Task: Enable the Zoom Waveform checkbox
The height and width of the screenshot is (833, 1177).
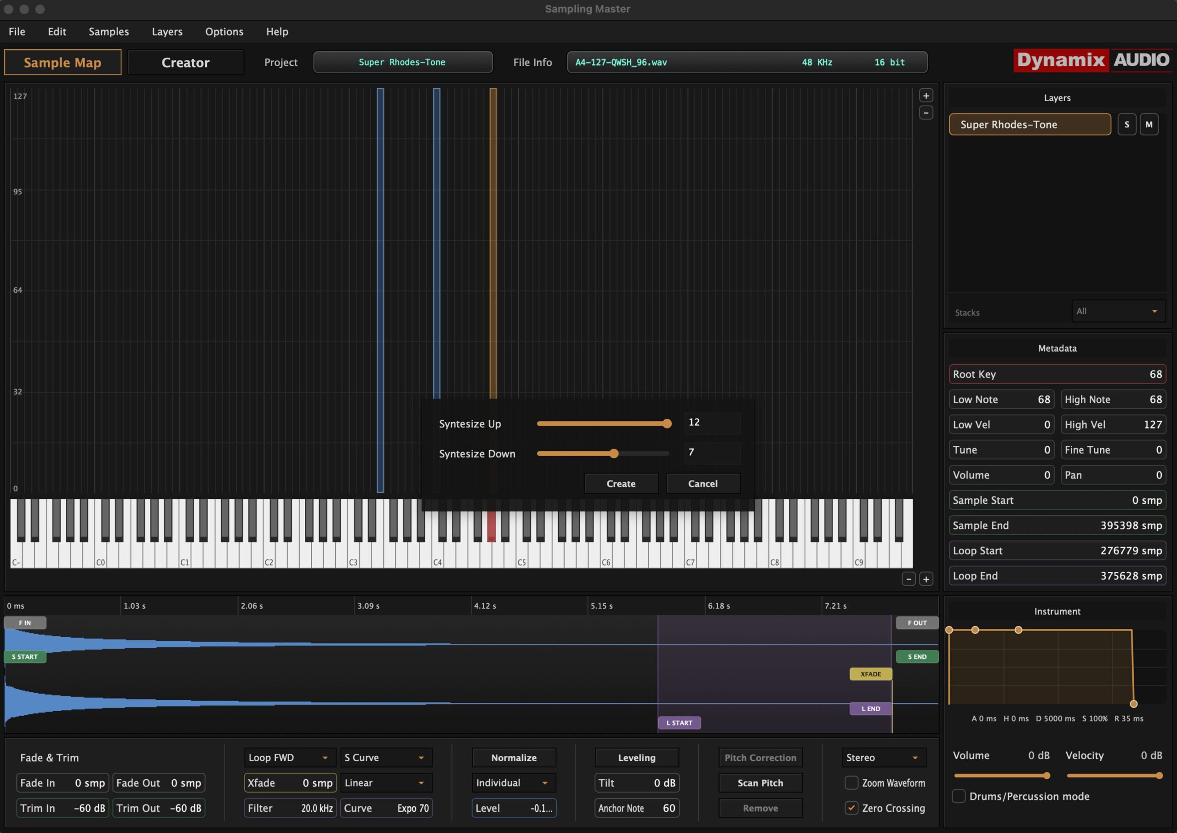Action: point(851,783)
